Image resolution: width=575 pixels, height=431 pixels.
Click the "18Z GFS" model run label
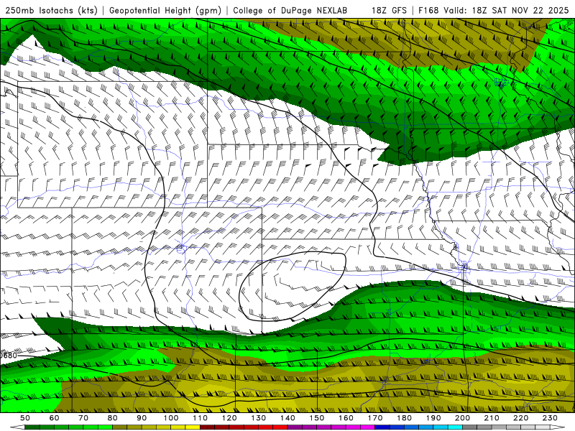pyautogui.click(x=389, y=10)
